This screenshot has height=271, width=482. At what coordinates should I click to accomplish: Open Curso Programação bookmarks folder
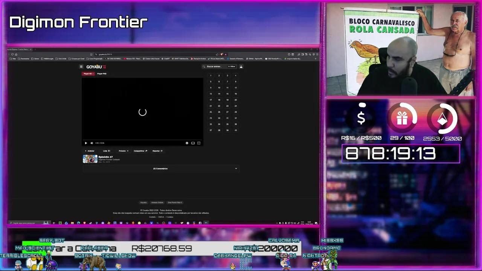coord(95,59)
